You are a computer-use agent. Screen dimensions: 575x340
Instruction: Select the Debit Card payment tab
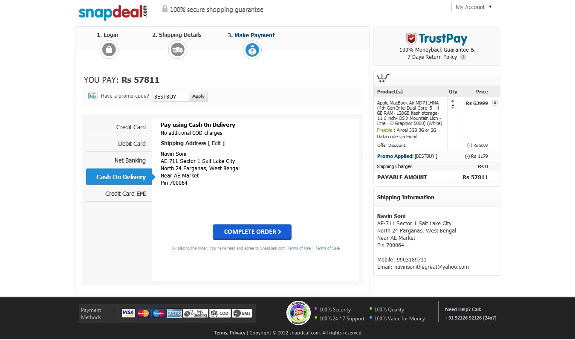[x=119, y=144]
